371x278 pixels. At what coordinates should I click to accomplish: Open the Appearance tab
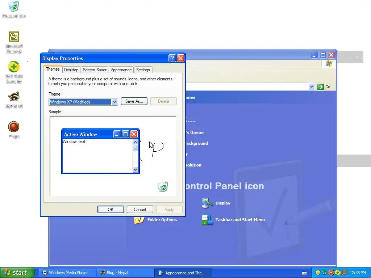[121, 70]
